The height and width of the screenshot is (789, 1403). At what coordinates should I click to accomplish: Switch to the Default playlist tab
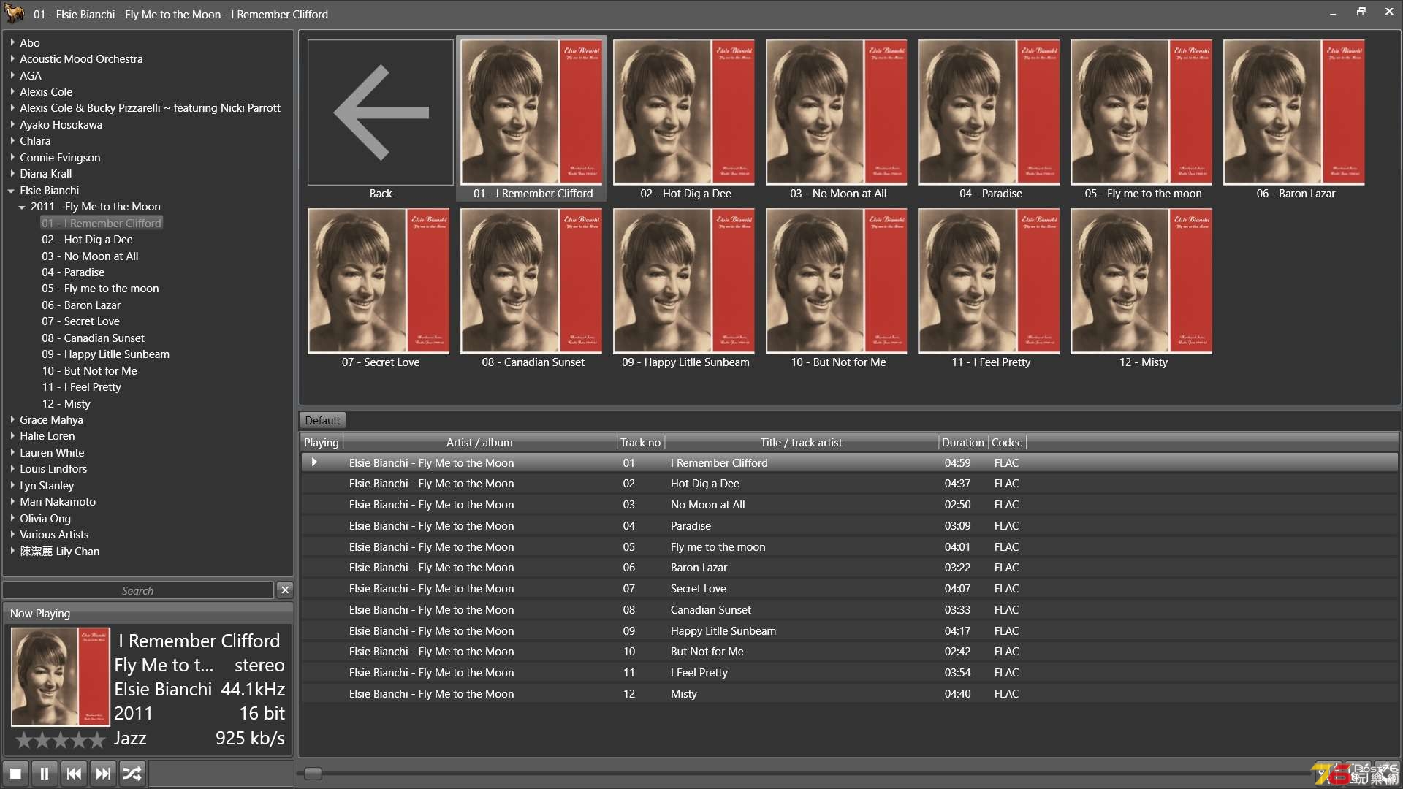pyautogui.click(x=322, y=420)
